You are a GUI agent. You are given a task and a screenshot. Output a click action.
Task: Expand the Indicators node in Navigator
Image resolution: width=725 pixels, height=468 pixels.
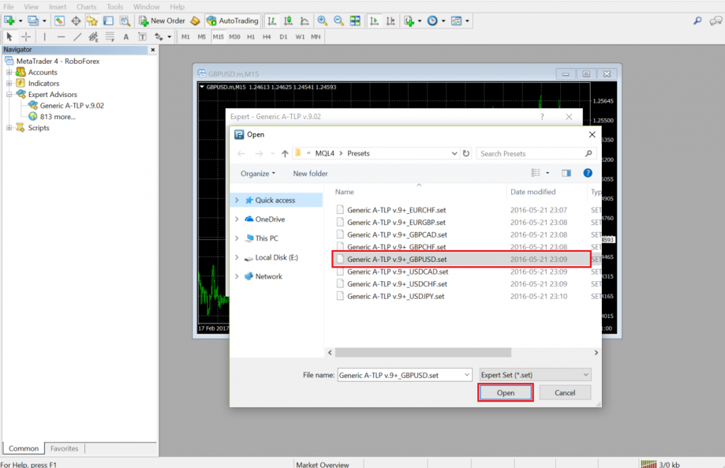[x=8, y=84]
